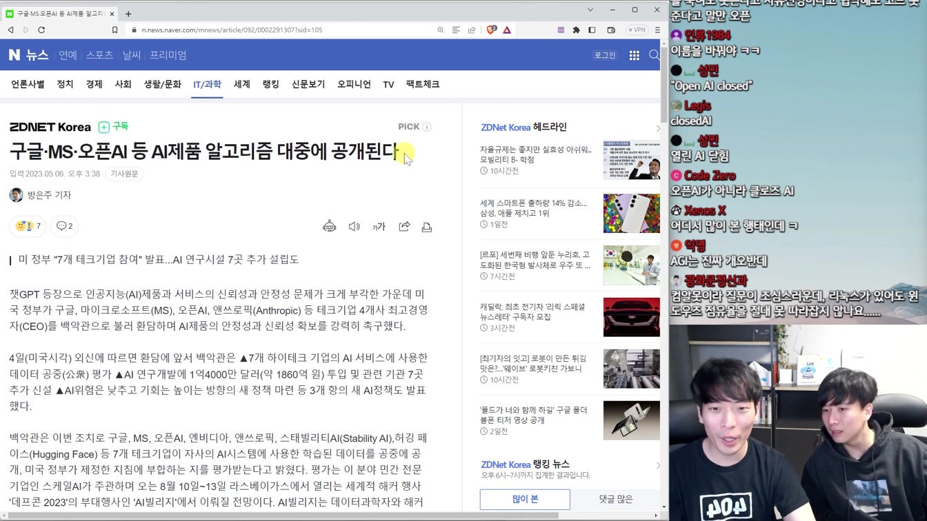
Task: Open headline '폴드가 너와 함께 하길' Google foldable
Action: click(534, 415)
